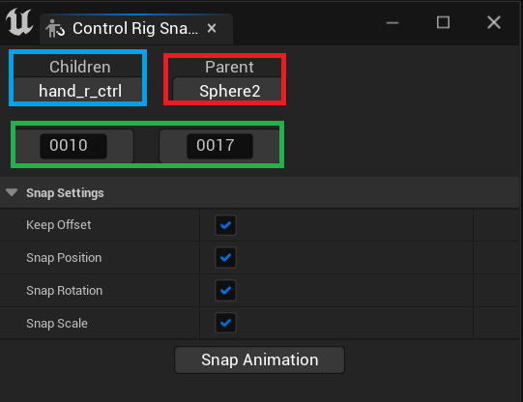
Task: Click the Control Rig Snapper tab icon
Action: tap(55, 29)
